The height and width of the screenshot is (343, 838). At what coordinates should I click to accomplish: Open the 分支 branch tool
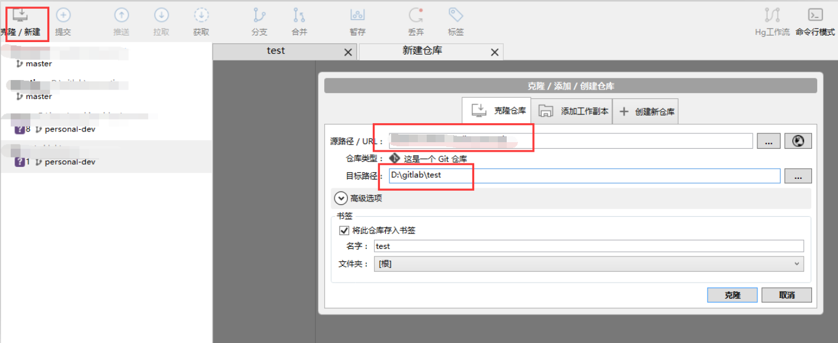pyautogui.click(x=259, y=16)
